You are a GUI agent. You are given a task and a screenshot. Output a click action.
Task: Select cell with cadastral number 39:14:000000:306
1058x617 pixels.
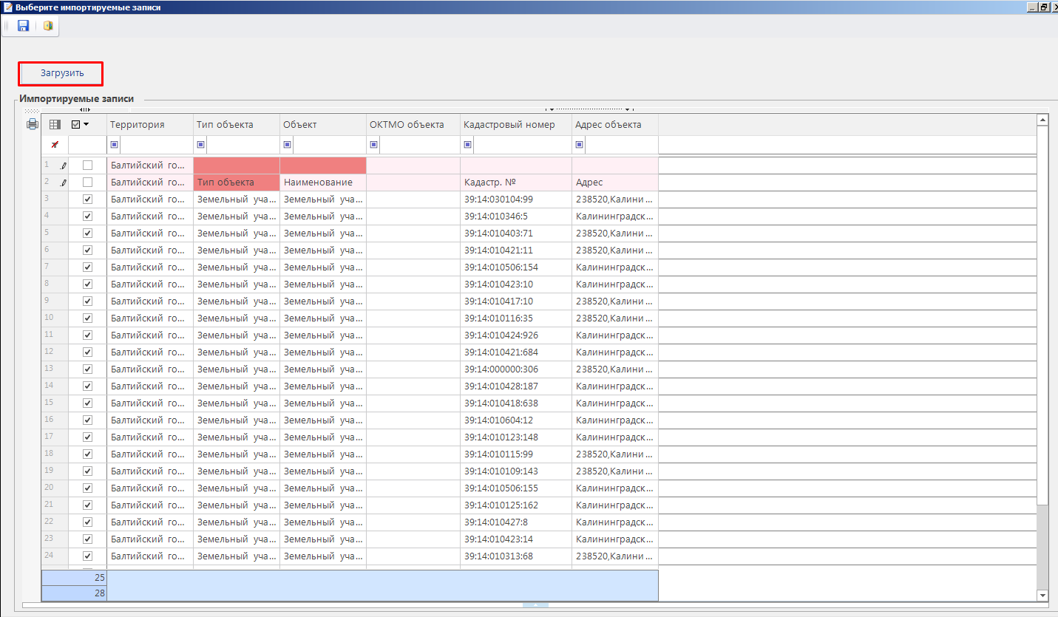click(516, 369)
